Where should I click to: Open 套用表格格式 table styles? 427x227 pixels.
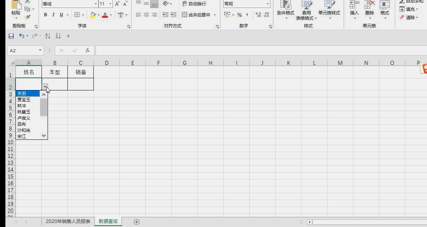click(306, 10)
